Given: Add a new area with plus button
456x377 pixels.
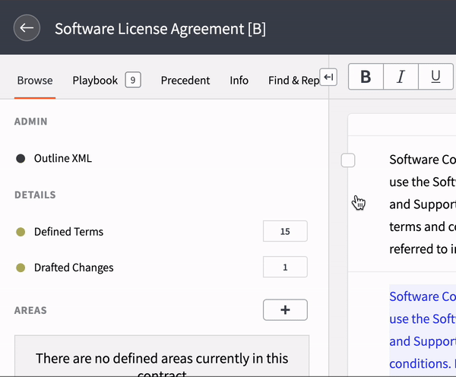Looking at the screenshot, I should pos(285,310).
